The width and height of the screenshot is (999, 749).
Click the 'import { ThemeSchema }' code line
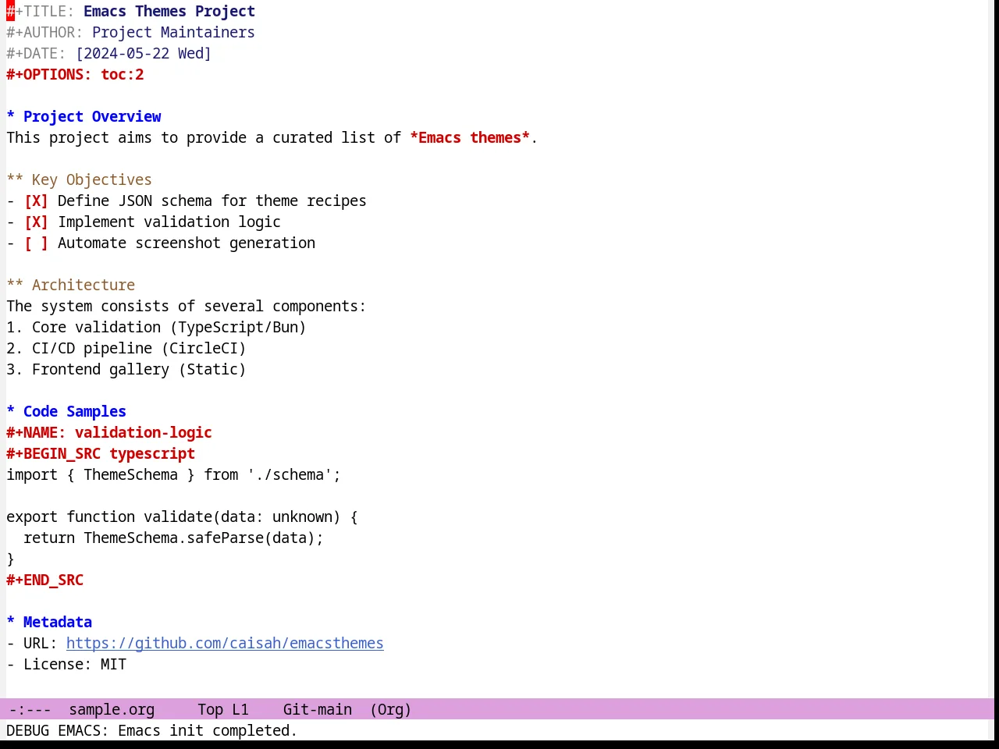point(173,475)
